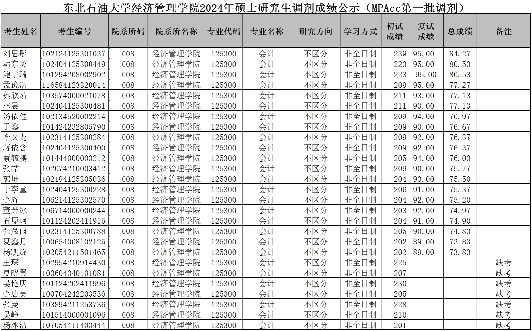Screen dimensions: 532x331
Task: Select the 复试成绩 header cell
Action: click(425, 31)
